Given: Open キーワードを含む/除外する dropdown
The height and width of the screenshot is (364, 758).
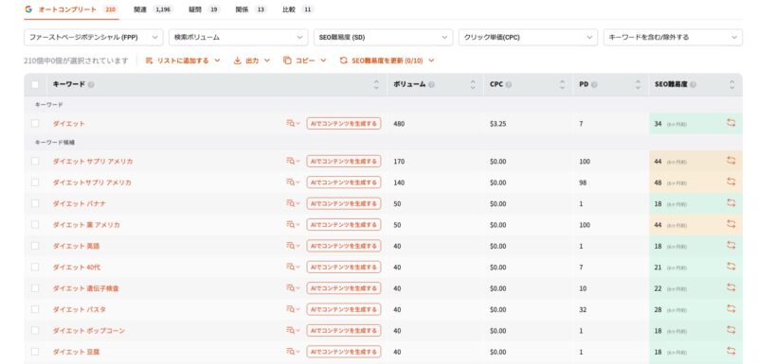Looking at the screenshot, I should coord(673,37).
